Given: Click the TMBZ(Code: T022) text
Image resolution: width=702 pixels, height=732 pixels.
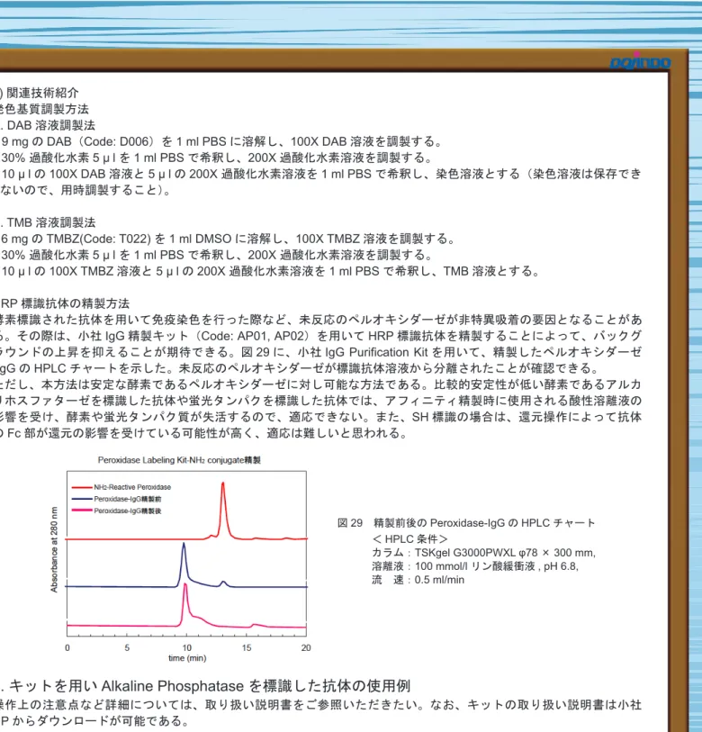Looking at the screenshot, I should (98, 239).
